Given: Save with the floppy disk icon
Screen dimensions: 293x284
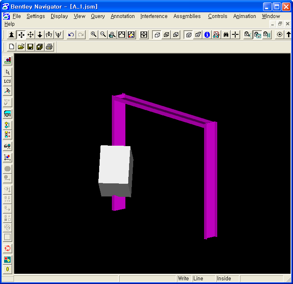Looking at the screenshot, I should (x=30, y=47).
